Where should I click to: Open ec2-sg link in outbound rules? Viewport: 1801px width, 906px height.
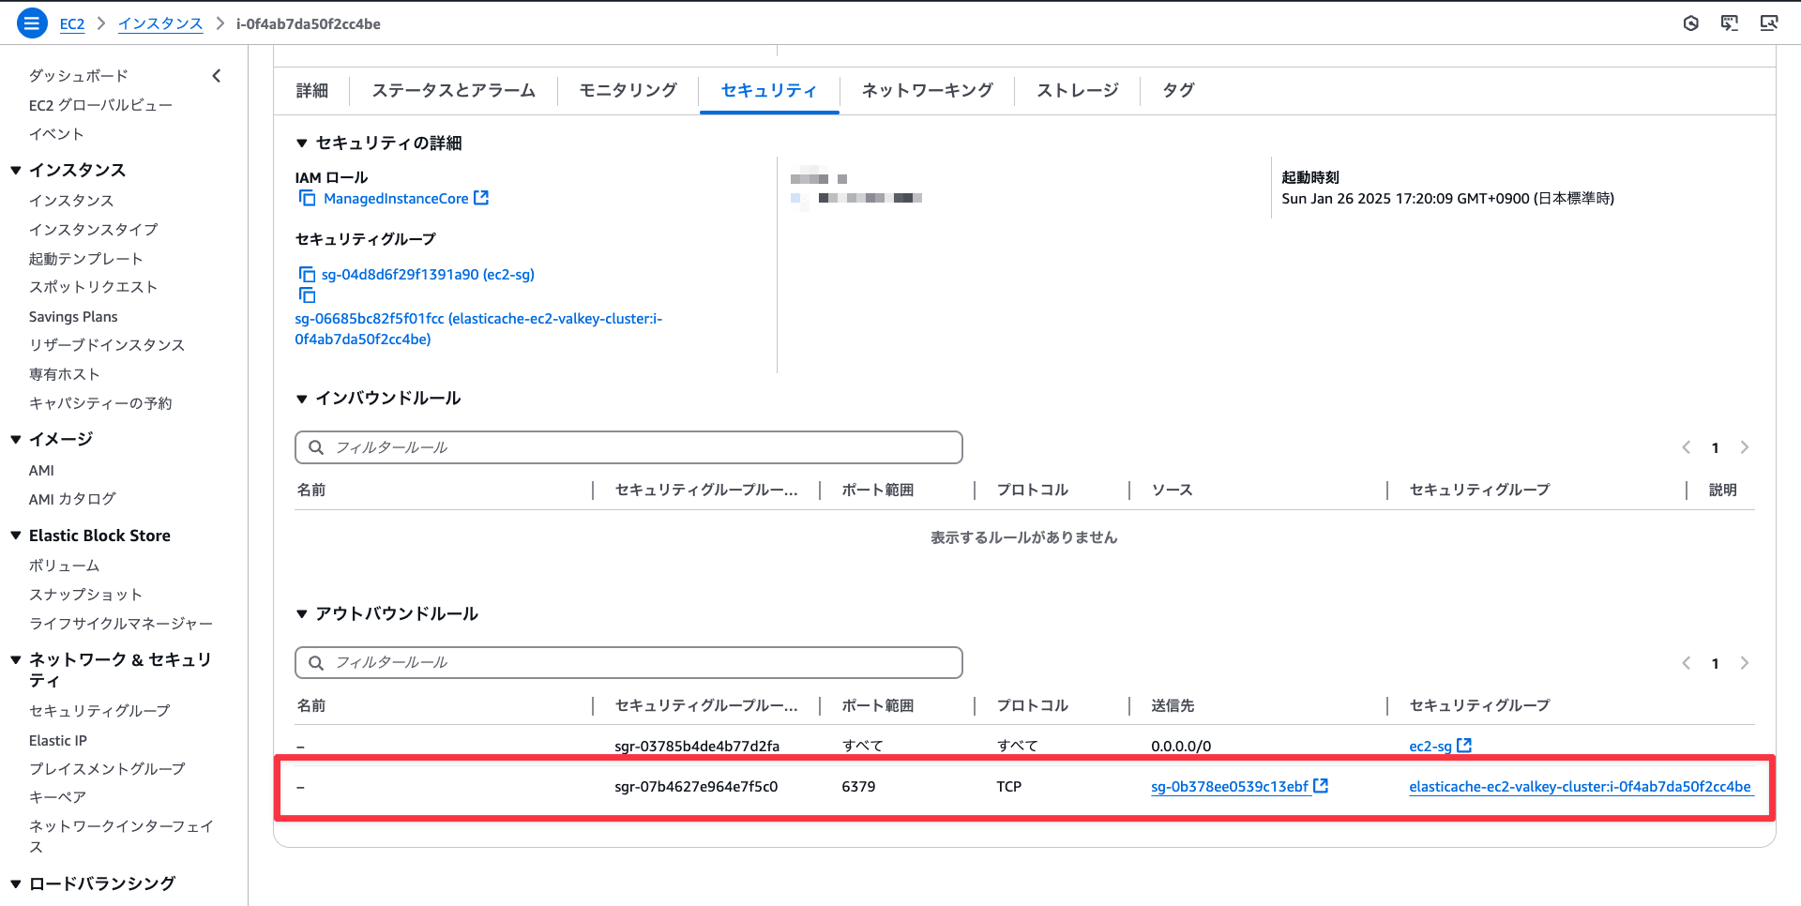tap(1430, 746)
